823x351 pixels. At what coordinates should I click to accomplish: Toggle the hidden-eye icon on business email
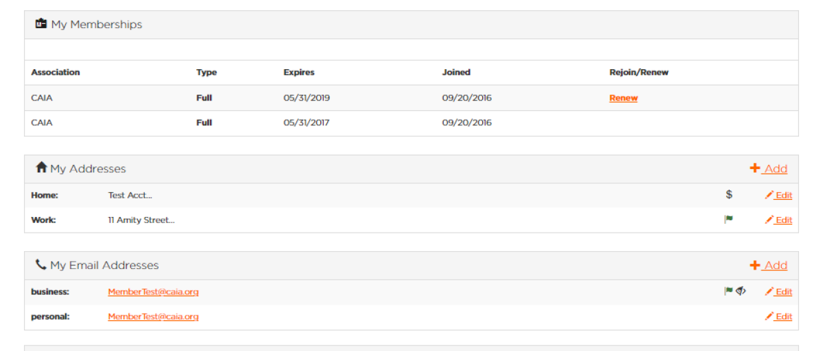click(x=741, y=291)
